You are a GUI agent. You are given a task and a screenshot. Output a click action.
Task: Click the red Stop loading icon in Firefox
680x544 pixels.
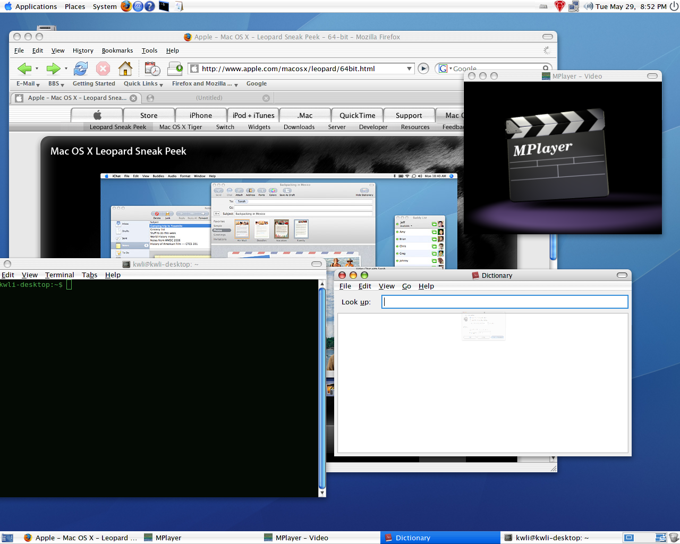click(103, 68)
